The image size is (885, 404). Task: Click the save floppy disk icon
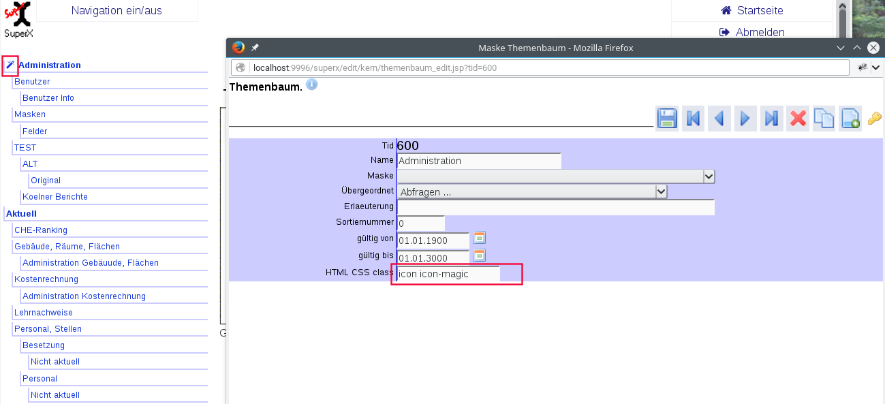[666, 119]
